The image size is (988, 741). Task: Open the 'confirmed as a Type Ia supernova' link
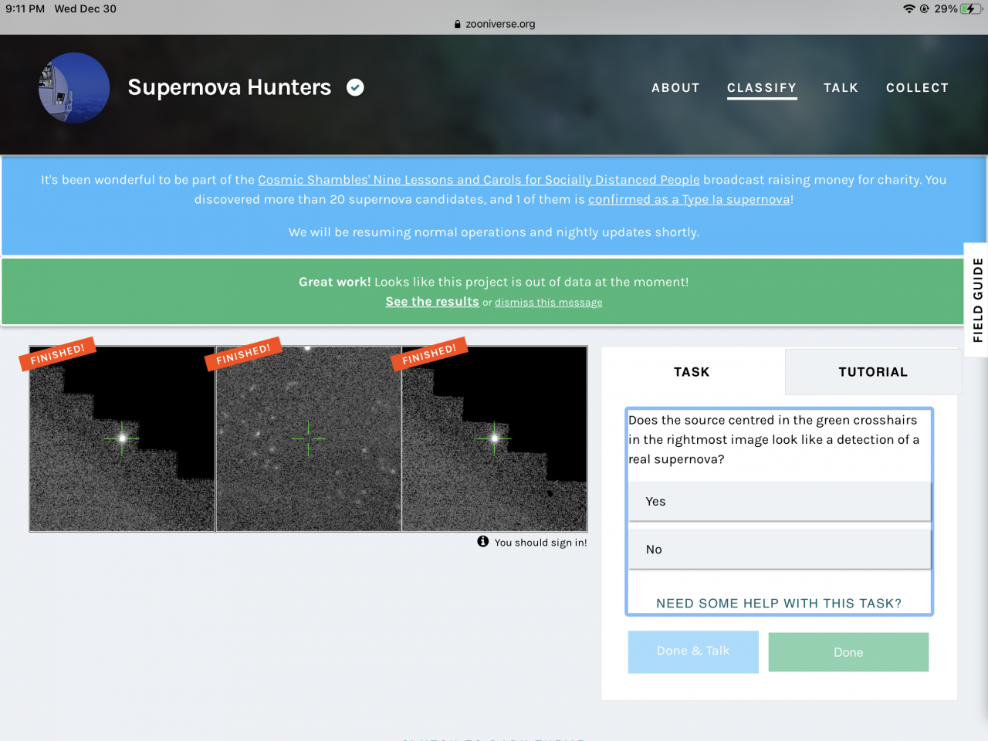point(689,199)
